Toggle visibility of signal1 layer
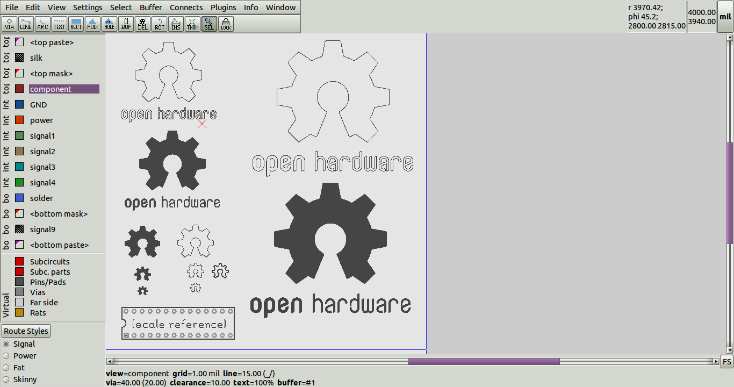The height and width of the screenshot is (387, 734). pos(19,135)
